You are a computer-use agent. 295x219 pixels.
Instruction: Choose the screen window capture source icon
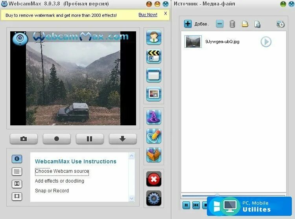[x=154, y=75]
